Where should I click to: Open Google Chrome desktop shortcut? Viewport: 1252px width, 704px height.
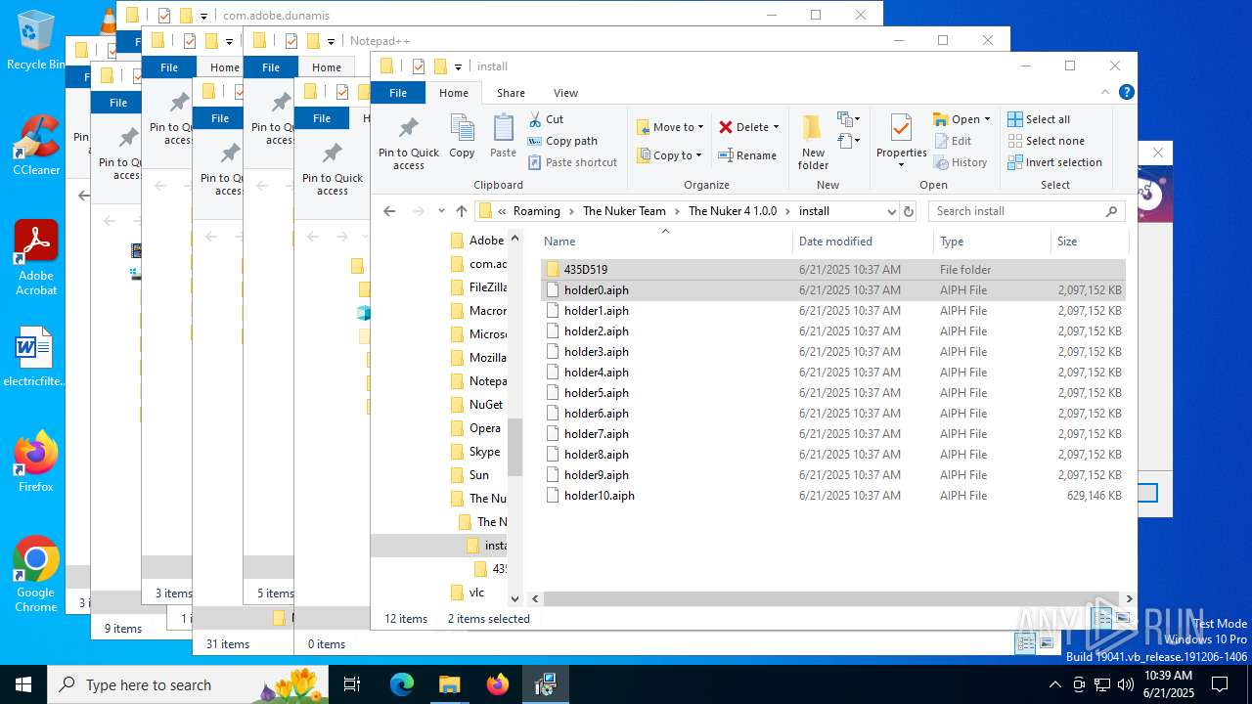click(x=36, y=575)
